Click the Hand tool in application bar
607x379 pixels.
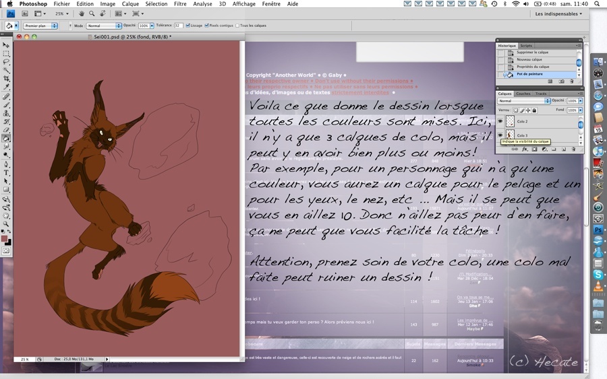82,13
